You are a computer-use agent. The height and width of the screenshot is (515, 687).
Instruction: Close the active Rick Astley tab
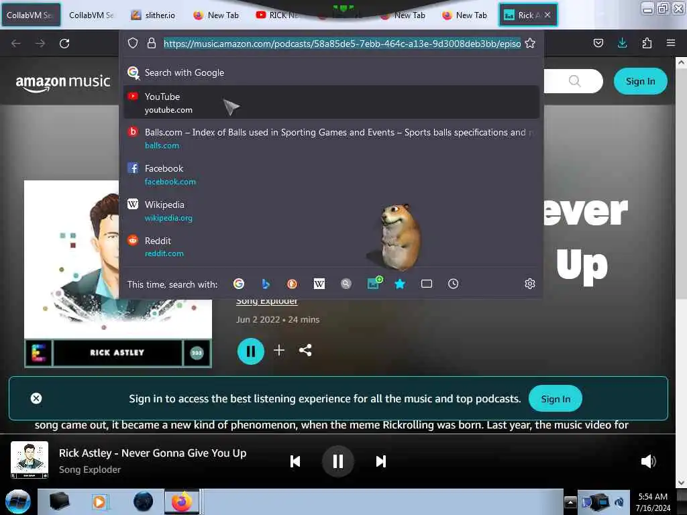pos(547,15)
